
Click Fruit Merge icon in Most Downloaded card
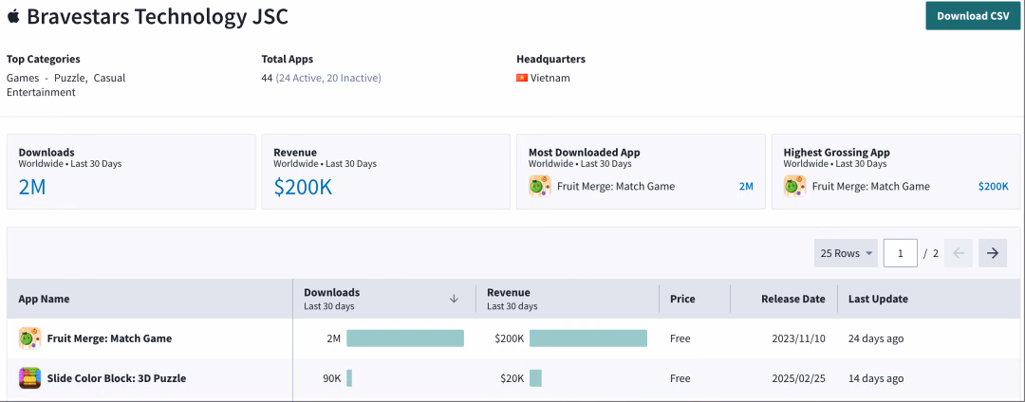tap(540, 186)
